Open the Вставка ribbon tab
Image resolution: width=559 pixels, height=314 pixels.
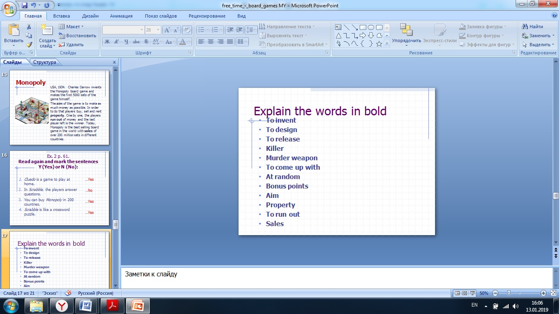pos(61,16)
